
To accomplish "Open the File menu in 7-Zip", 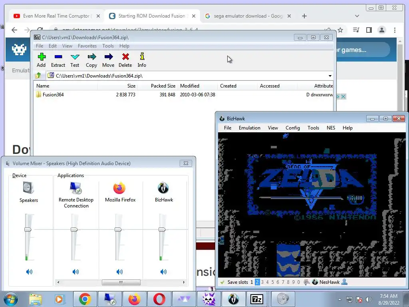I will click(40, 46).
